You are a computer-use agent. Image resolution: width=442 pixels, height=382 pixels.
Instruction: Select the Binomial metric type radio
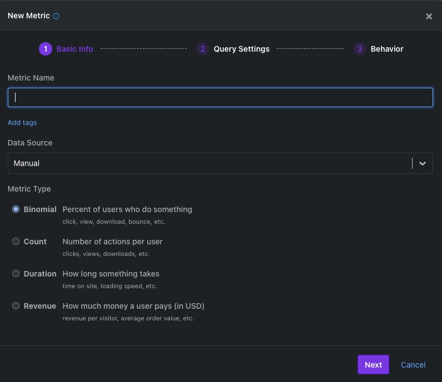click(16, 209)
